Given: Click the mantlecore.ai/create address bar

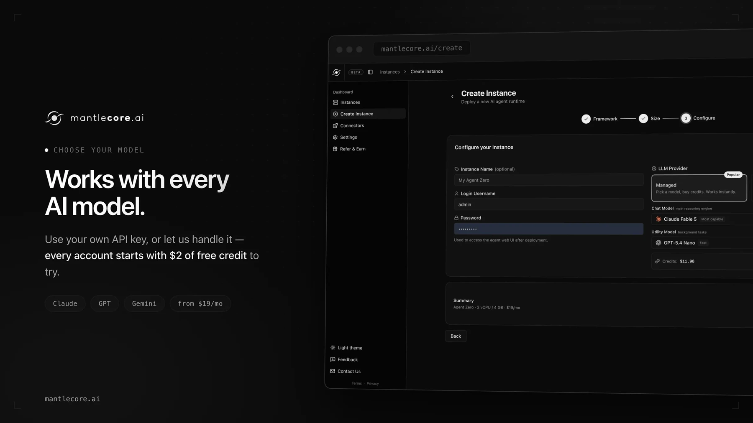Looking at the screenshot, I should point(422,48).
